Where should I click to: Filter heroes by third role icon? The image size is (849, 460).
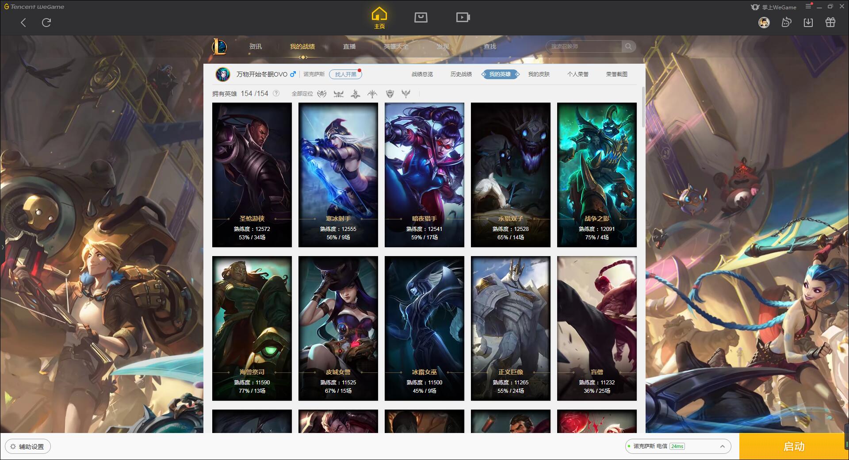point(356,94)
